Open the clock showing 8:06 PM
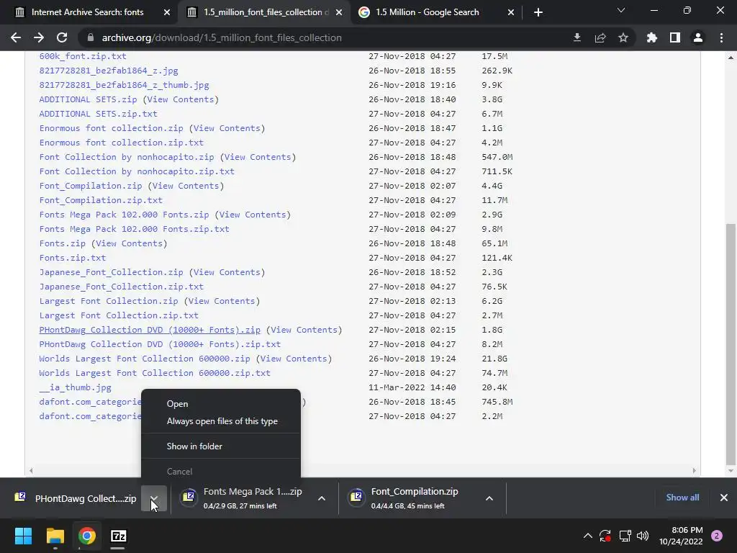The image size is (737, 553). 681,536
